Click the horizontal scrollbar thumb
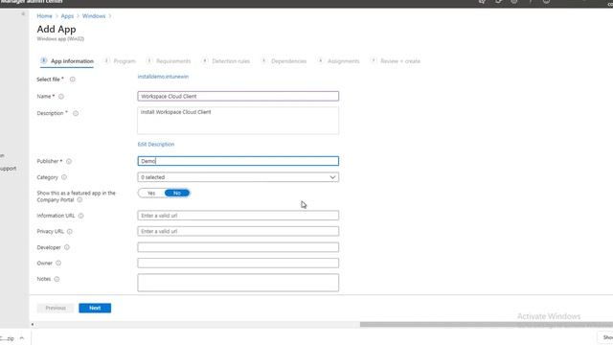 coord(487,324)
